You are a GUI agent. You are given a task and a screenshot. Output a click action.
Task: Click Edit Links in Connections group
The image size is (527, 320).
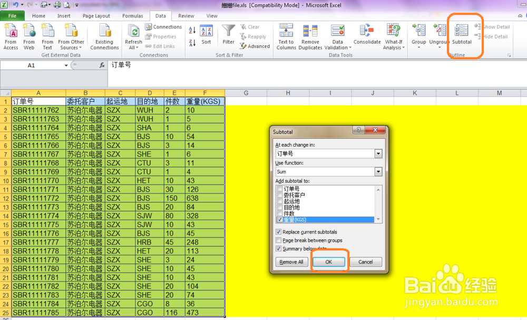point(160,46)
